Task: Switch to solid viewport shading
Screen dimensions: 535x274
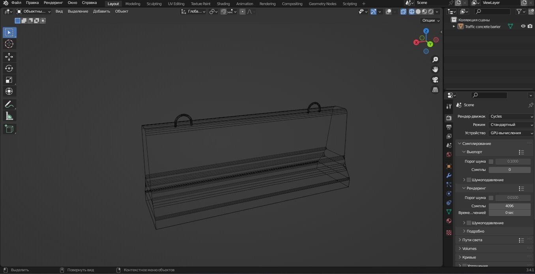Action: pos(418,11)
